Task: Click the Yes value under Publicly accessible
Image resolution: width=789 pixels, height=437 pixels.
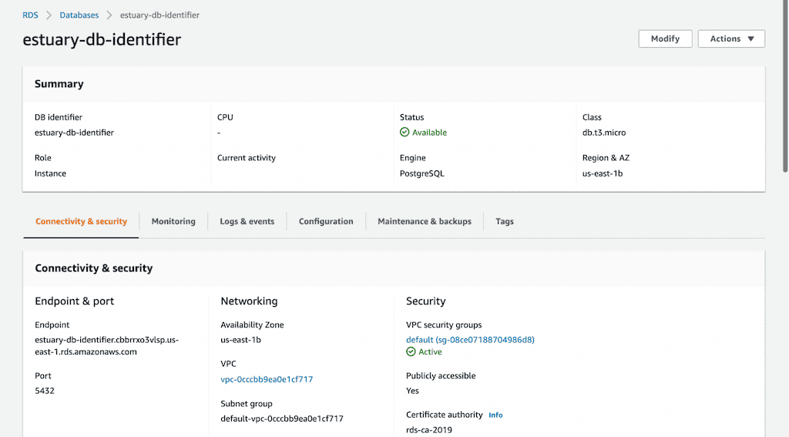Action: click(412, 391)
